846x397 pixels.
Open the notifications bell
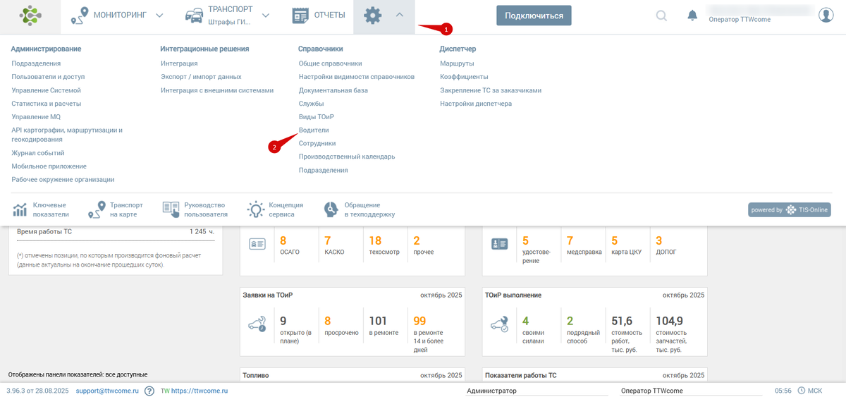tap(692, 16)
